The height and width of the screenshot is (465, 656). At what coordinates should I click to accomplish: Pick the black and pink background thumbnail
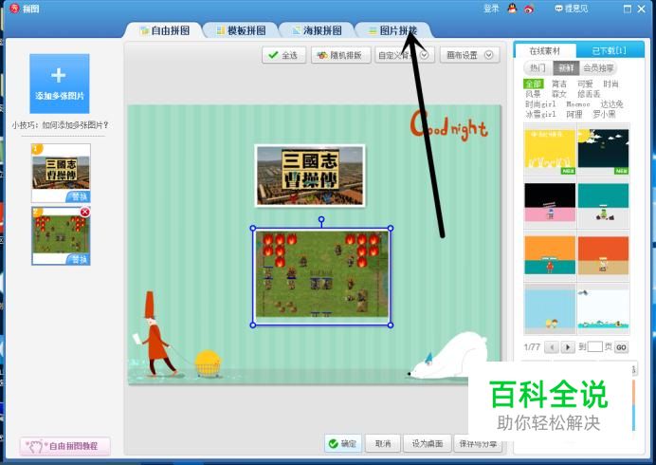550,203
